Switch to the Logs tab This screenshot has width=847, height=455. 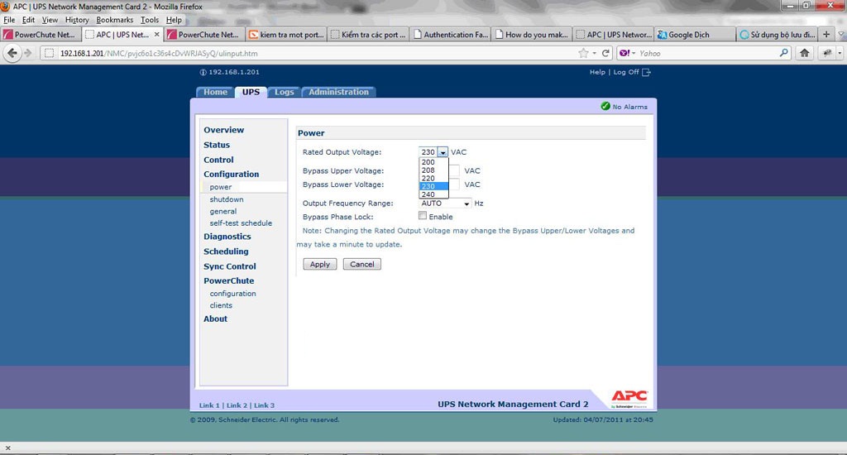pyautogui.click(x=285, y=92)
